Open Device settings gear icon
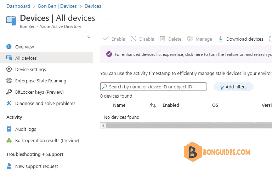Image resolution: width=272 pixels, height=175 pixels. [9, 69]
